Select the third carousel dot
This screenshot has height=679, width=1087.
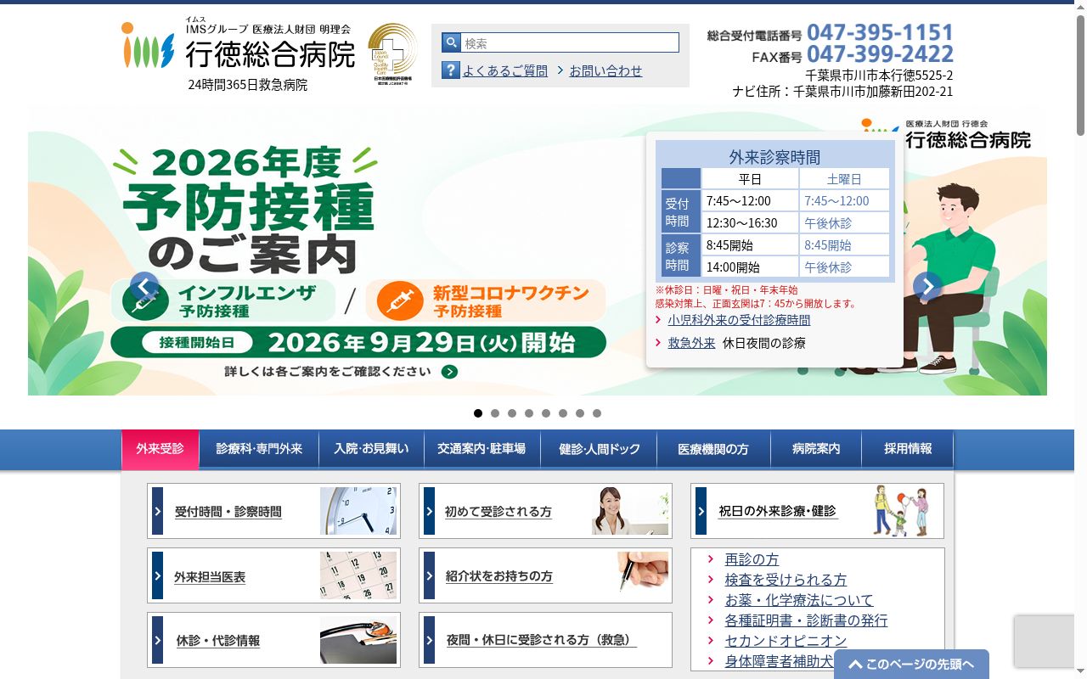512,413
